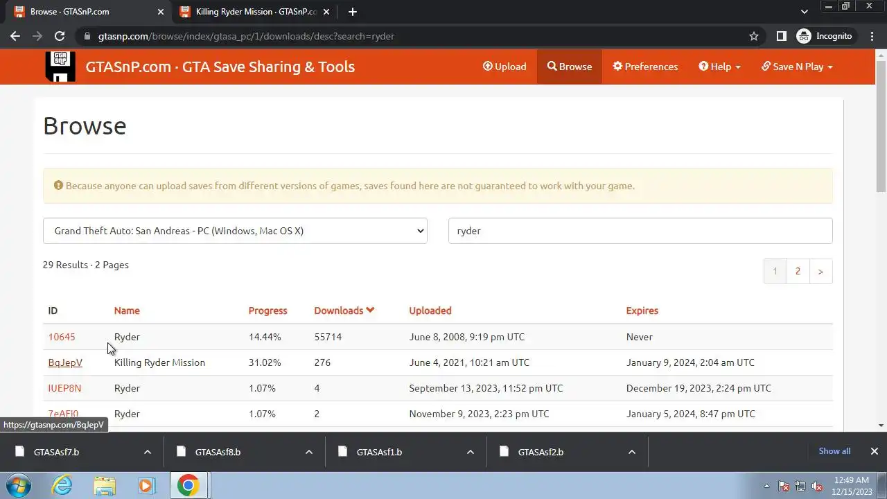Open Chrome three-dot menu
887x499 pixels.
click(x=872, y=36)
